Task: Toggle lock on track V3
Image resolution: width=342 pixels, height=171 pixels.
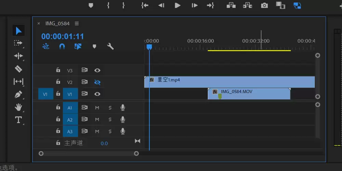Action: click(x=58, y=70)
